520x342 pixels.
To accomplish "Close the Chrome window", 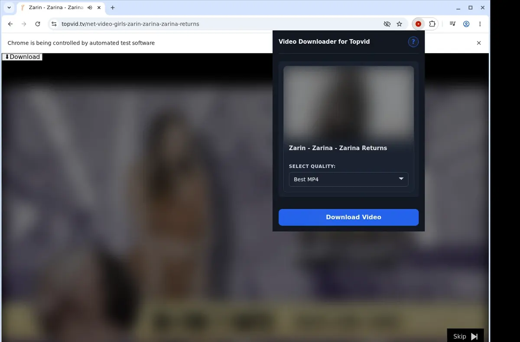I will 482,8.
